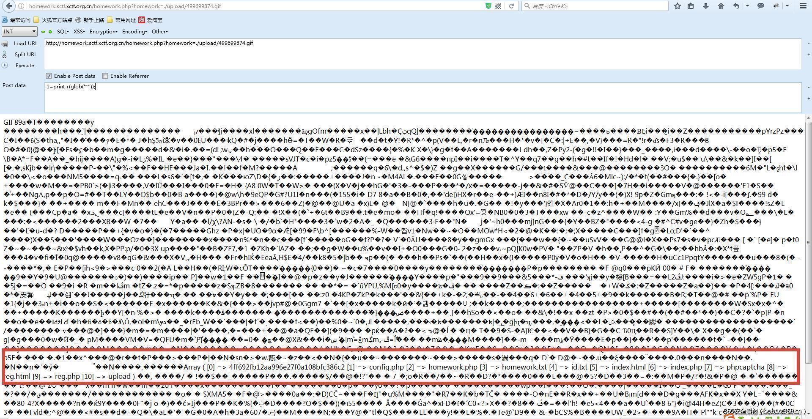Go back with the browser back arrow
Image resolution: width=812 pixels, height=419 pixels.
tap(9, 6)
